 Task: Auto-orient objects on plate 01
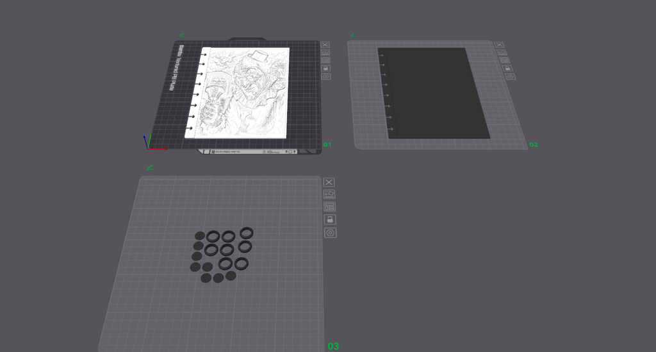[x=325, y=53]
